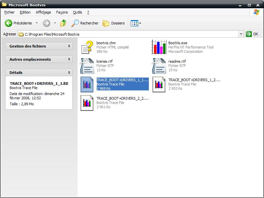Minimize the Microsoft Bootvis window
This screenshot has height=198, width=264.
240,5
